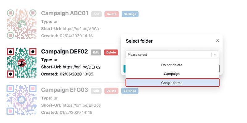Edit Campaign EFG03
This screenshot has width=247, height=123.
point(96,91)
